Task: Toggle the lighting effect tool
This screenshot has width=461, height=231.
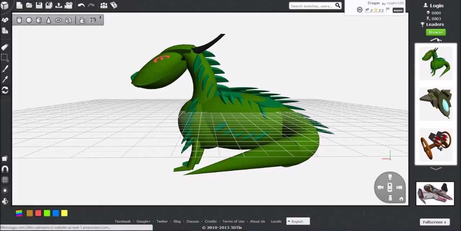Action: (x=5, y=190)
